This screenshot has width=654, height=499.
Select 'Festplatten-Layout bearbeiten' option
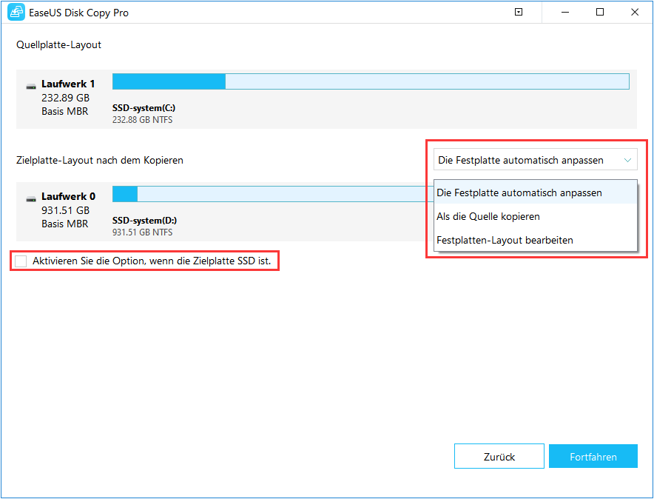pos(536,241)
